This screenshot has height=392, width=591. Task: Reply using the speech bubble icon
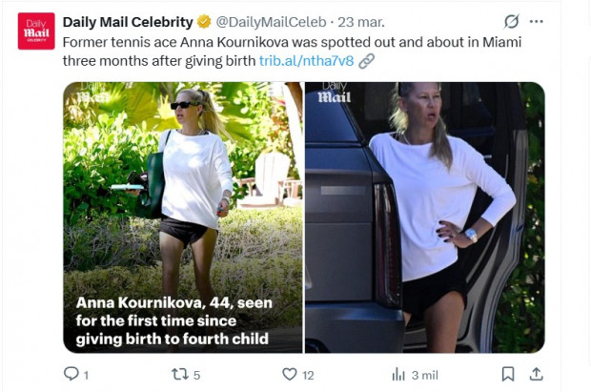point(72,374)
